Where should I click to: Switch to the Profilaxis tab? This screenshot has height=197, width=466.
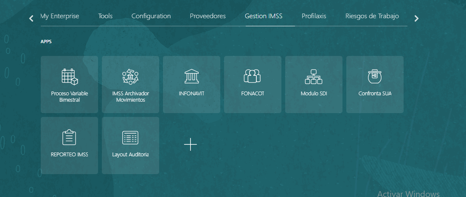[314, 17]
